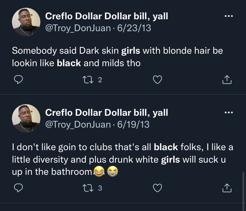The height and width of the screenshot is (211, 246).
Task: Open the tweet about black and milds
Action: pyautogui.click(x=117, y=57)
